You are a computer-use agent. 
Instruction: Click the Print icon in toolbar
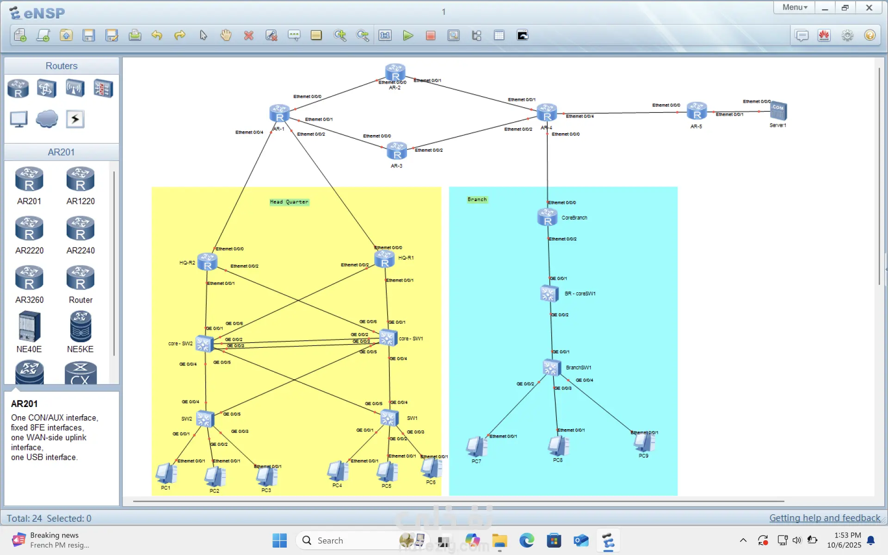(x=135, y=36)
